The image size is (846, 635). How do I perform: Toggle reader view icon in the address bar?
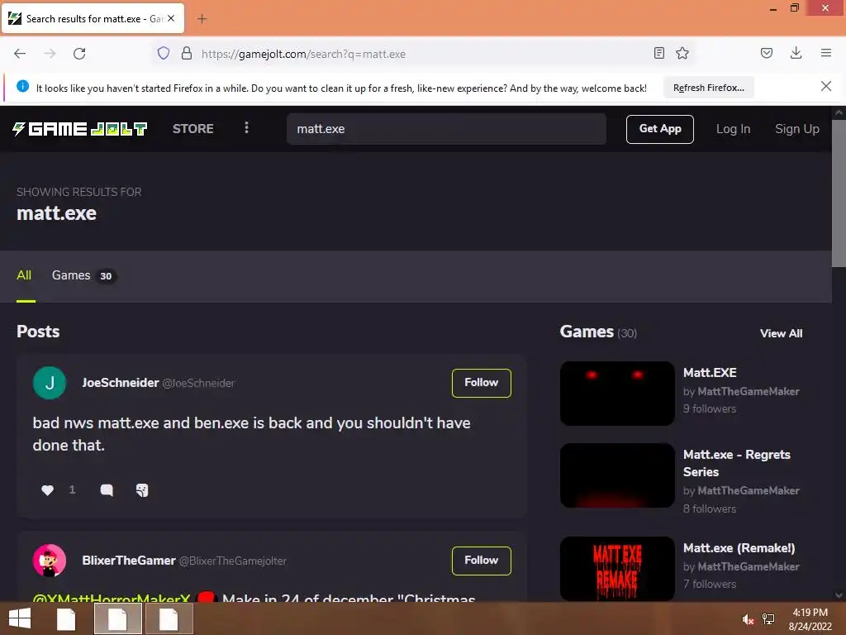(x=658, y=53)
